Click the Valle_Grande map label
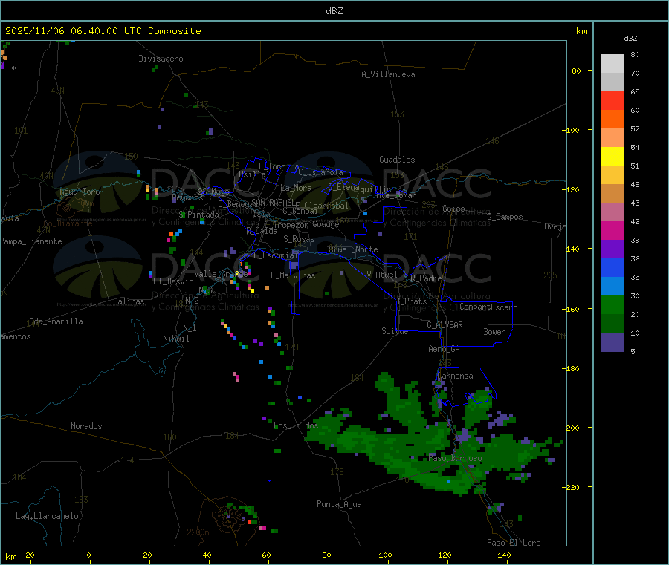The image size is (669, 565). point(221,274)
